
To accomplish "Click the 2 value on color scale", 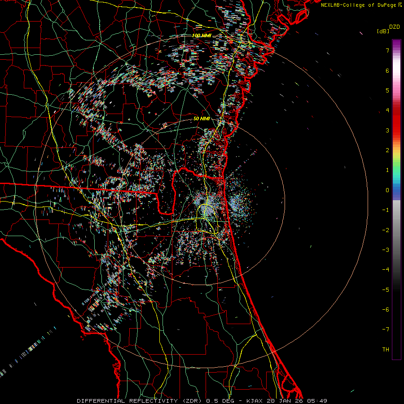I will pos(387,150).
